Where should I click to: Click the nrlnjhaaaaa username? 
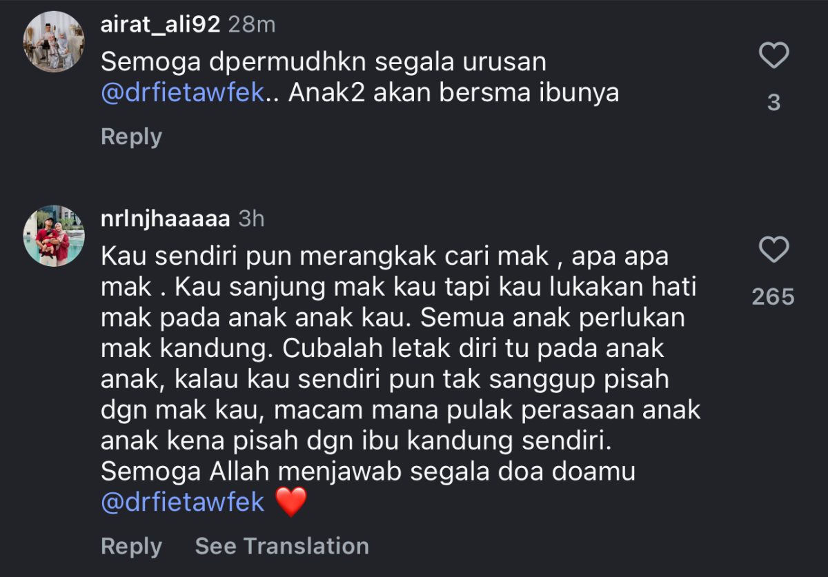click(165, 219)
